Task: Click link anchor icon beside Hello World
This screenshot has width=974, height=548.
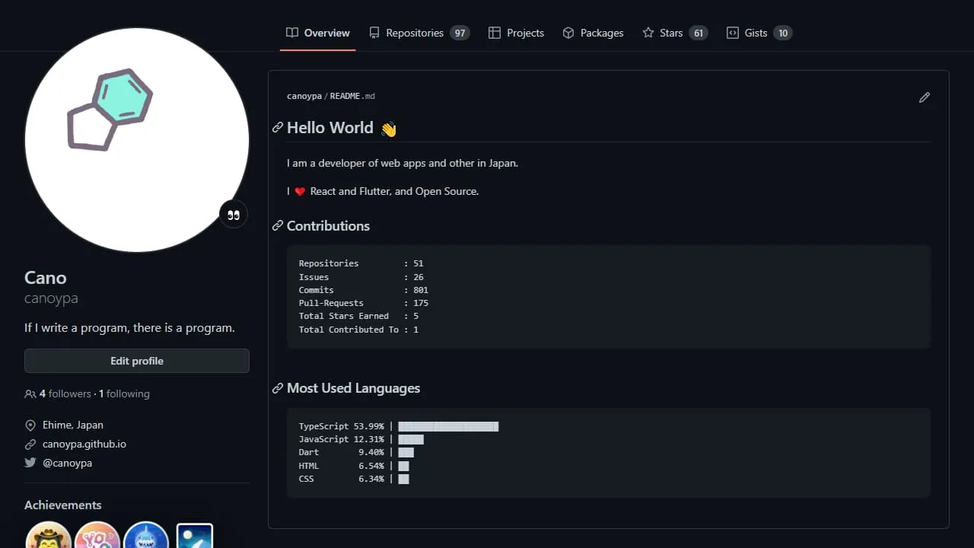Action: [x=278, y=128]
